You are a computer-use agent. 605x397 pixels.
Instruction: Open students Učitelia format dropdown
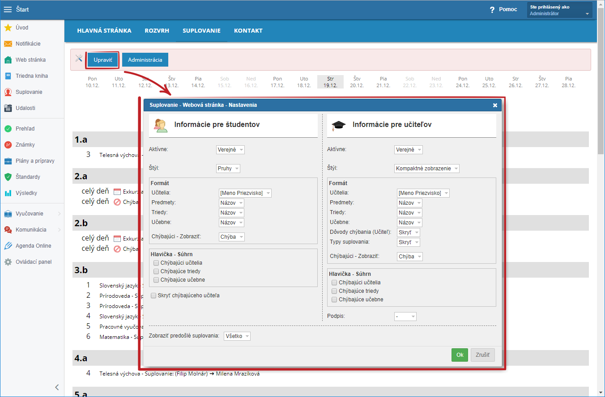click(245, 193)
